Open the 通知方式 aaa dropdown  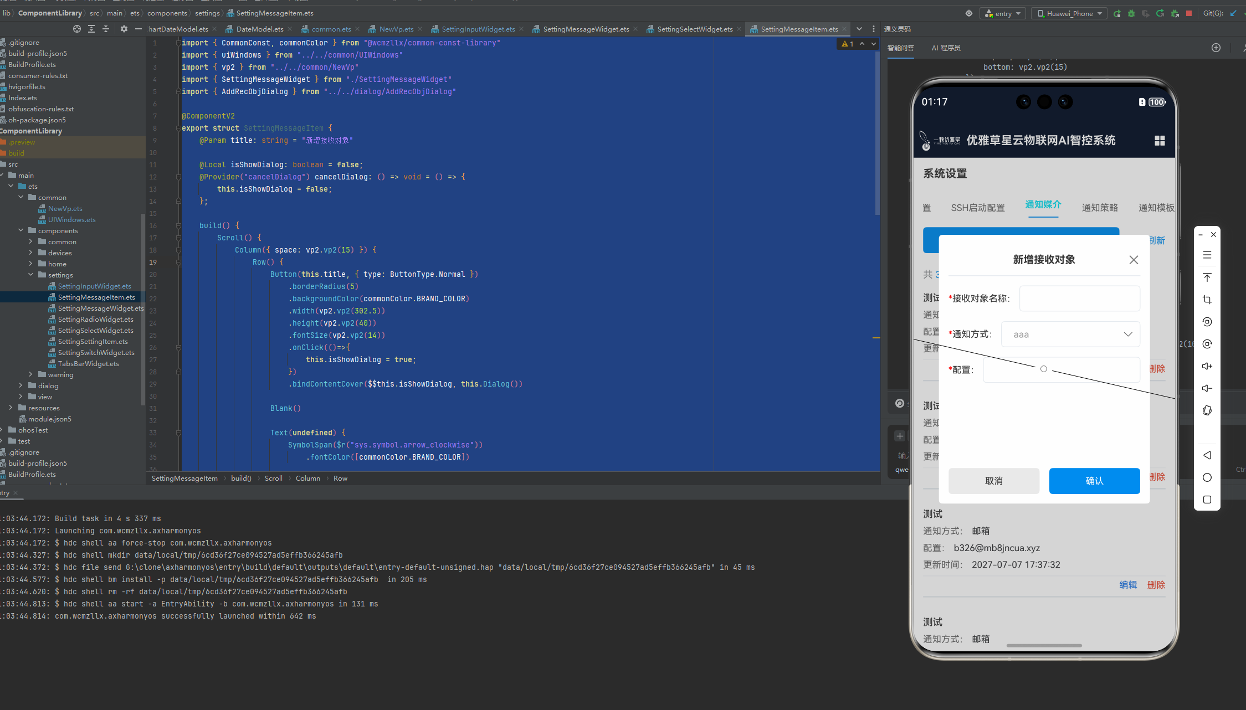pos(1070,335)
